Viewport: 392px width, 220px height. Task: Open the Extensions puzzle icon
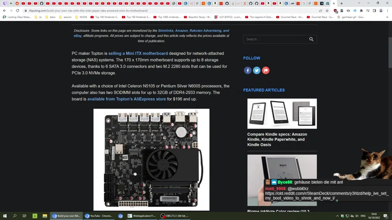(361, 11)
